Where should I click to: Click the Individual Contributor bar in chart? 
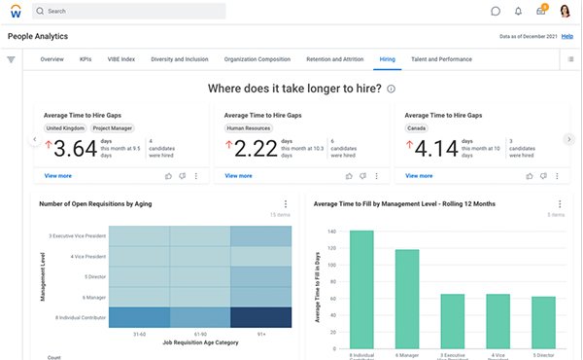(361, 290)
